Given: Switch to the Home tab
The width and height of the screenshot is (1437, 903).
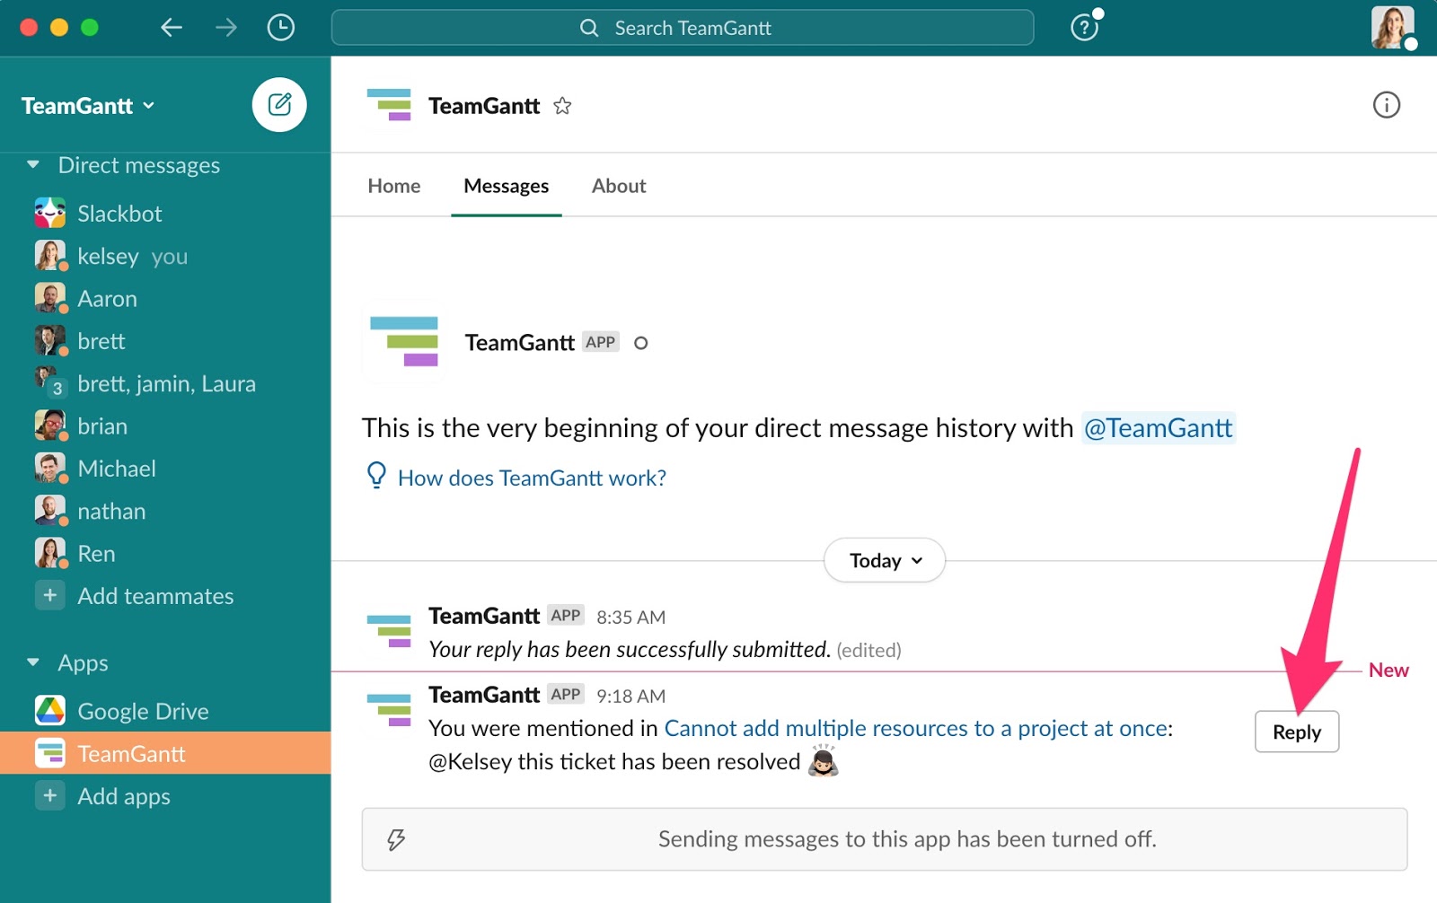Looking at the screenshot, I should click(x=393, y=186).
